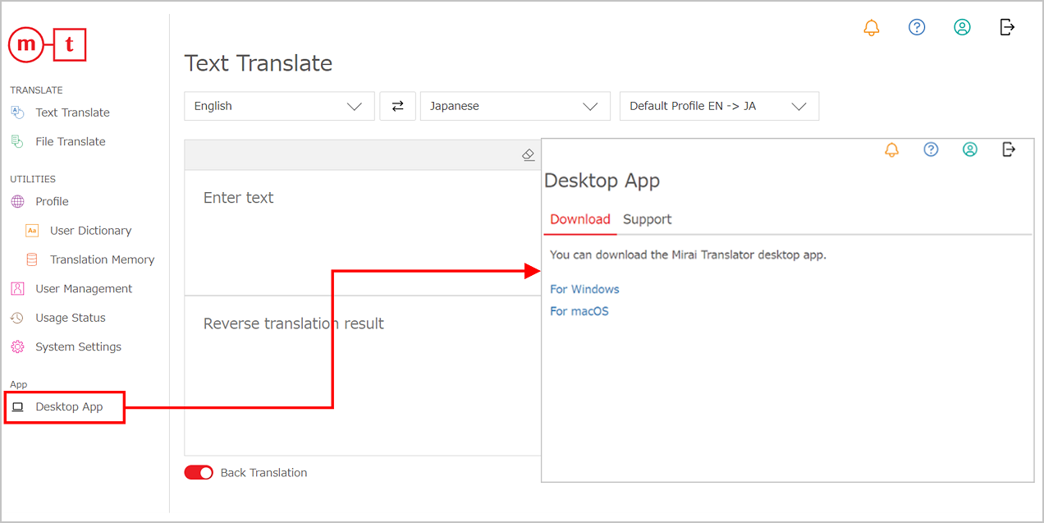Click account icon in Desktop App panel

(970, 149)
